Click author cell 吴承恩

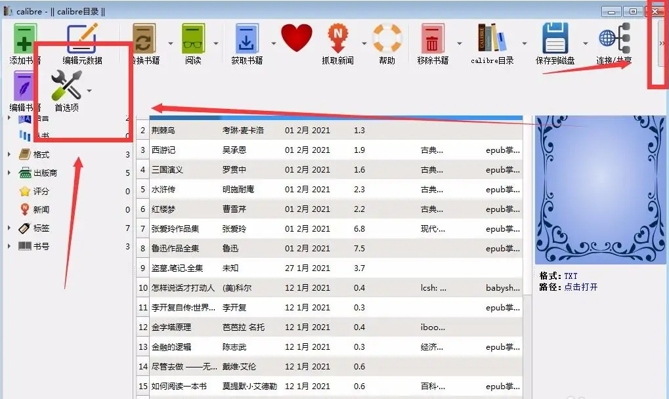point(234,150)
